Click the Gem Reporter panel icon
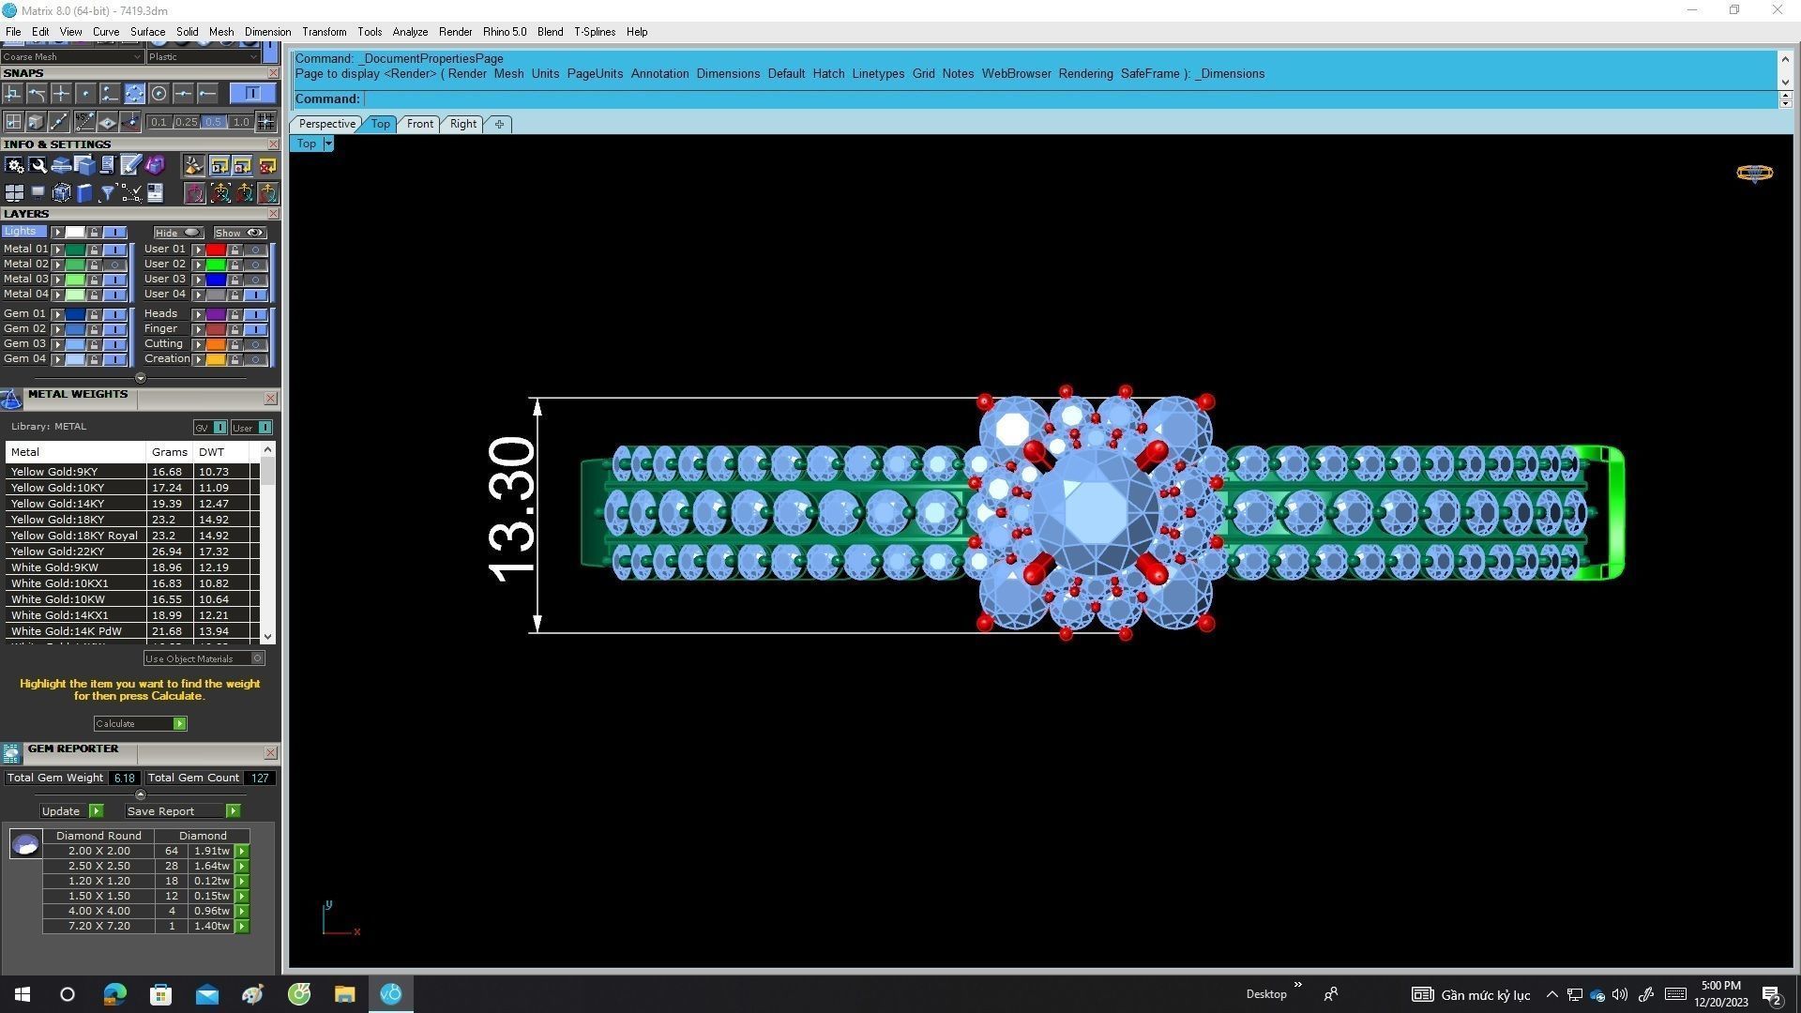The width and height of the screenshot is (1801, 1013). point(11,753)
